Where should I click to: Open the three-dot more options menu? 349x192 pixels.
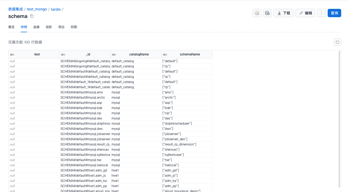pyautogui.click(x=321, y=13)
